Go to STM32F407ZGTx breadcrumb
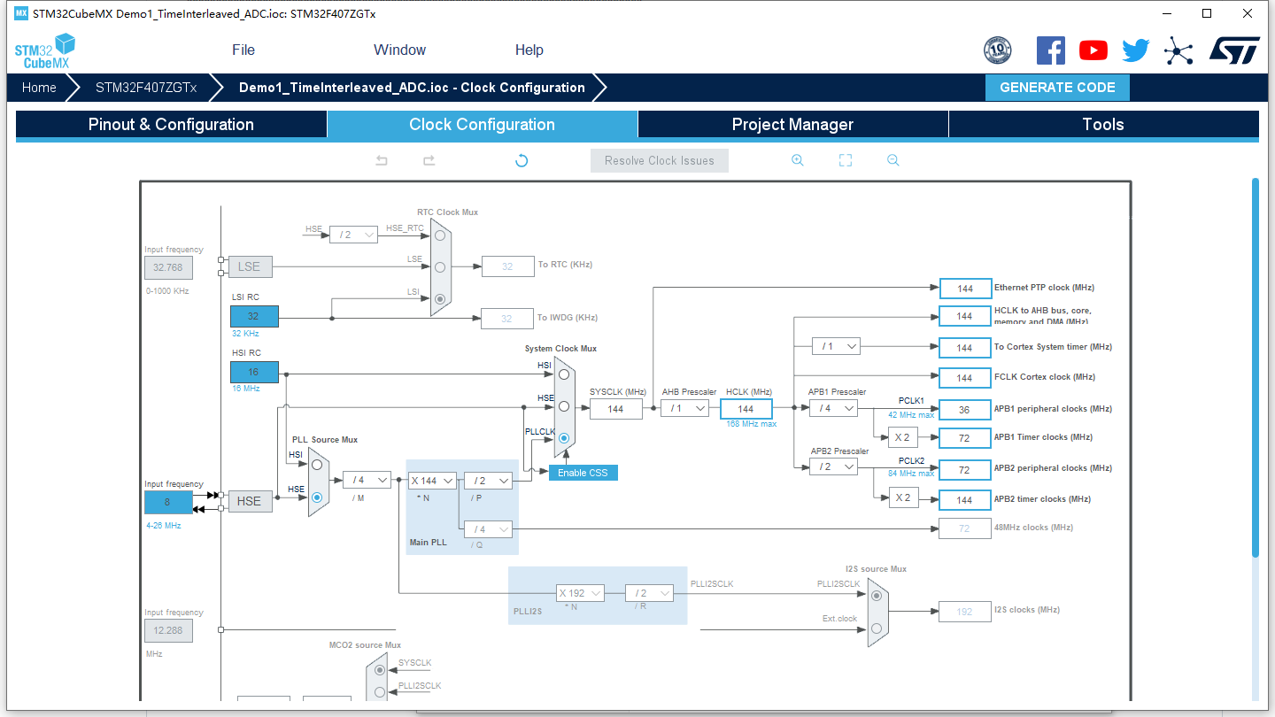1275x717 pixels. tap(146, 88)
